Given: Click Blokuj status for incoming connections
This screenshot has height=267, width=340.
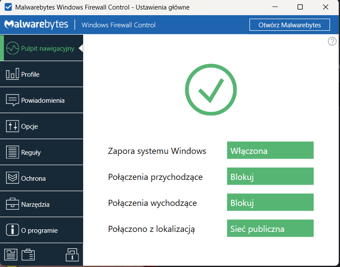Looking at the screenshot, I should (x=270, y=176).
